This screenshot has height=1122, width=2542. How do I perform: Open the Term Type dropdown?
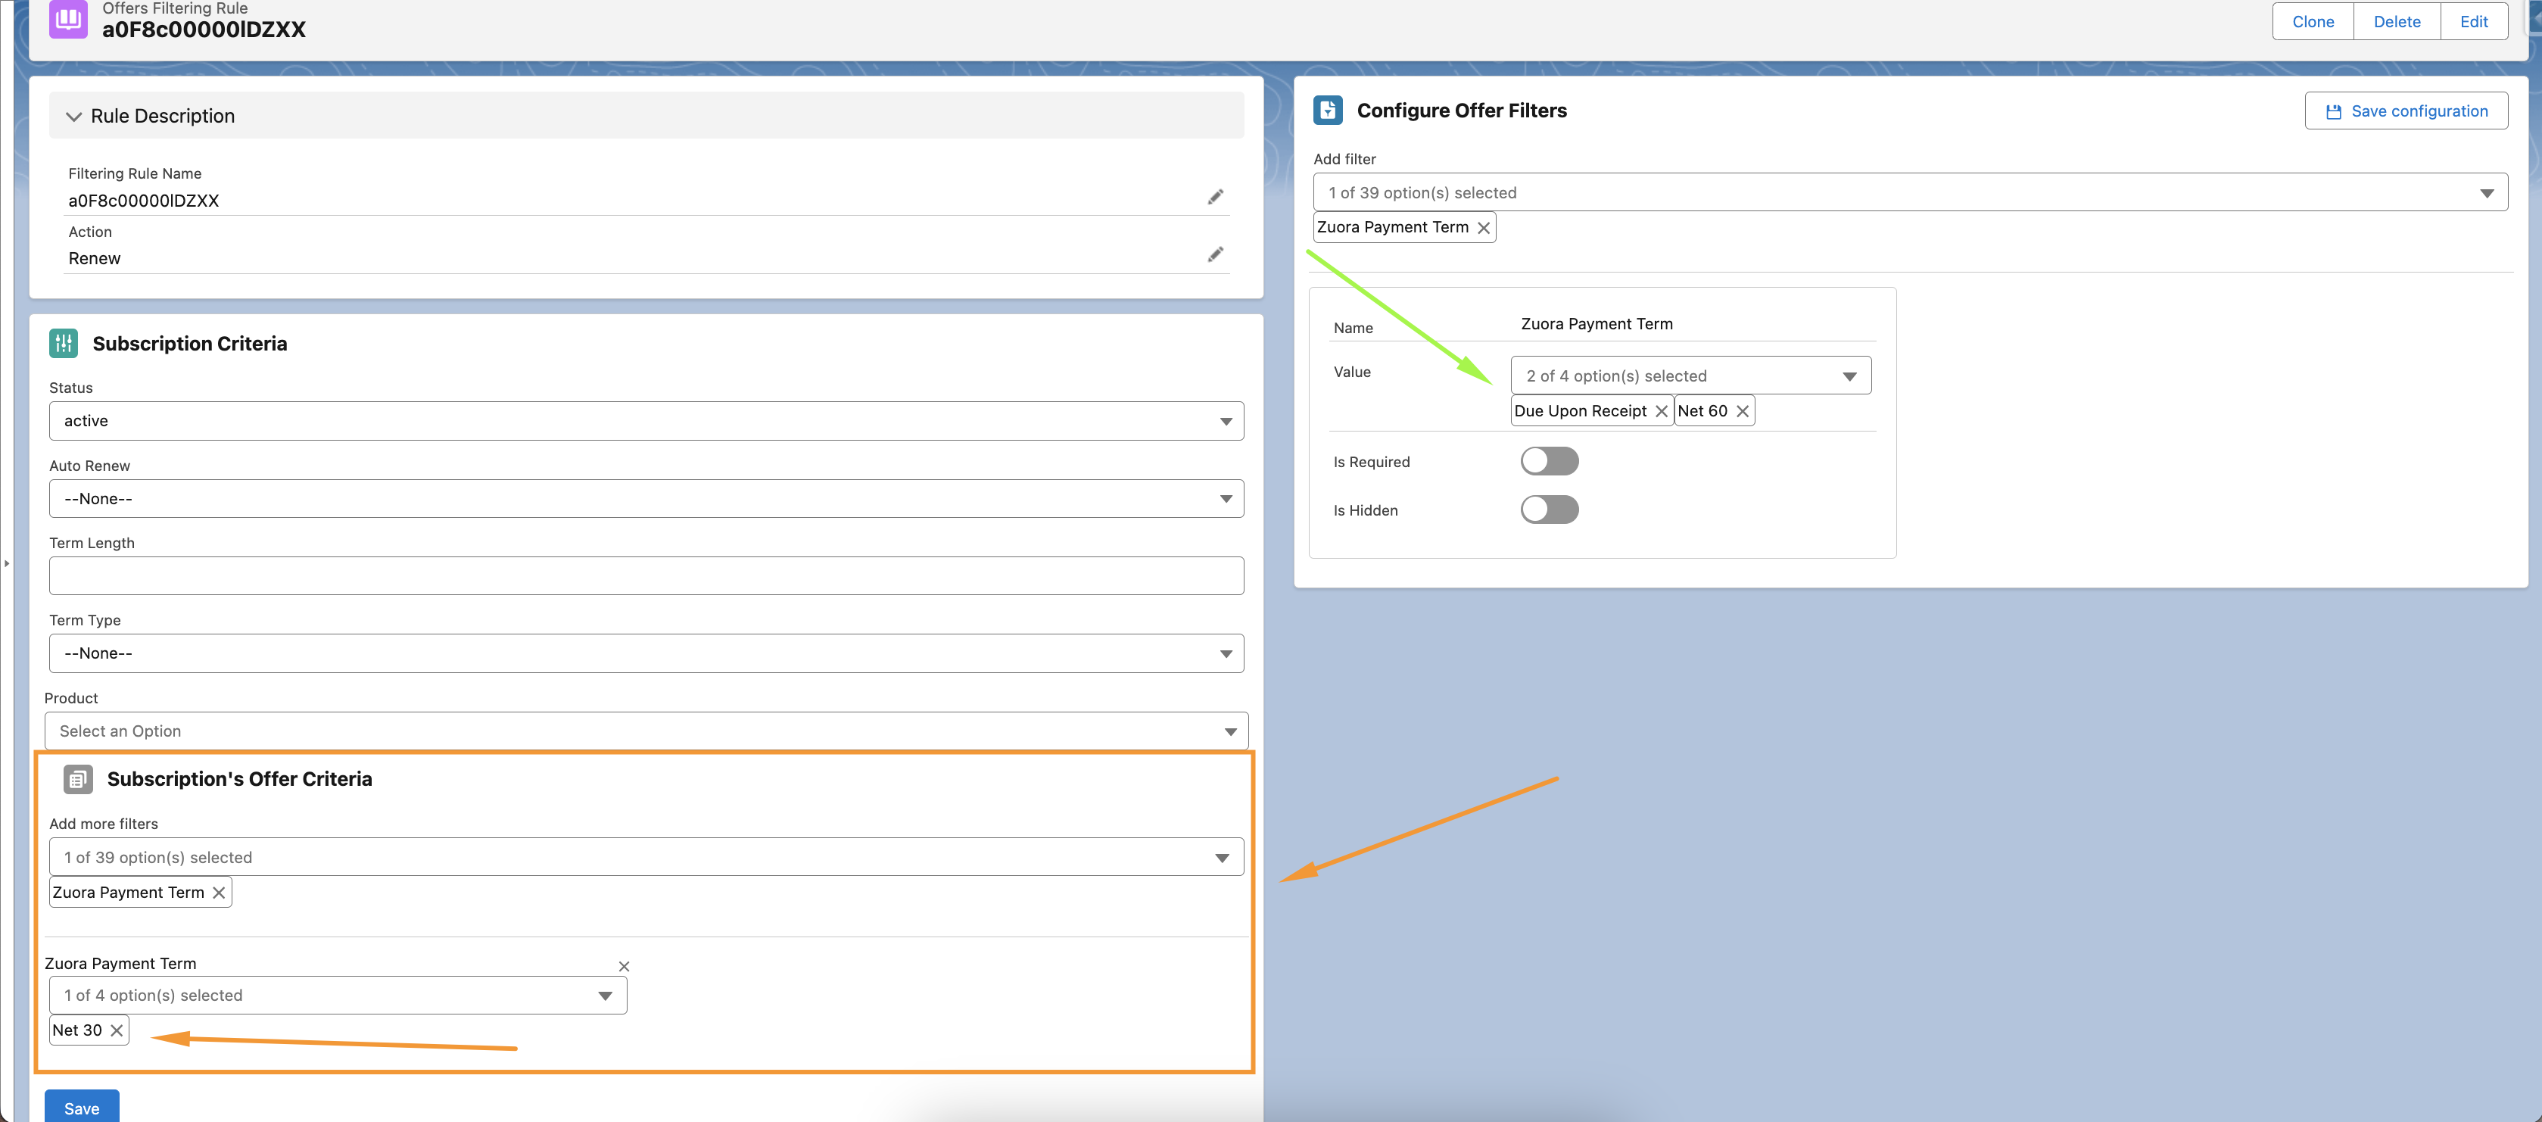[x=646, y=653]
